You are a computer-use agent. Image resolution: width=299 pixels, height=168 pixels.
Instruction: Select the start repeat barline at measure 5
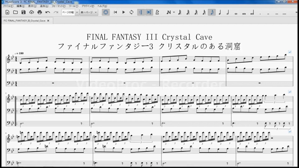click(x=16, y=111)
